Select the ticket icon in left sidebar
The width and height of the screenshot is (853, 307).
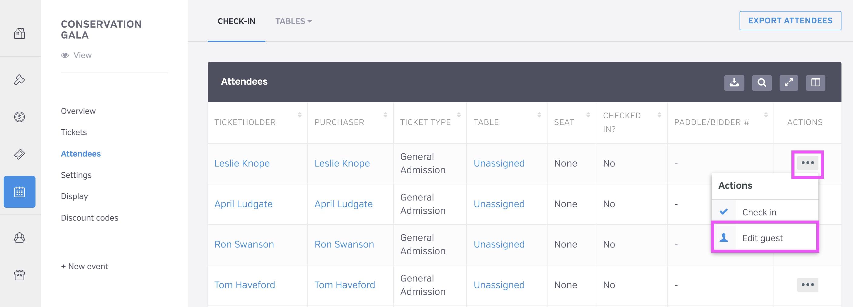(x=19, y=154)
